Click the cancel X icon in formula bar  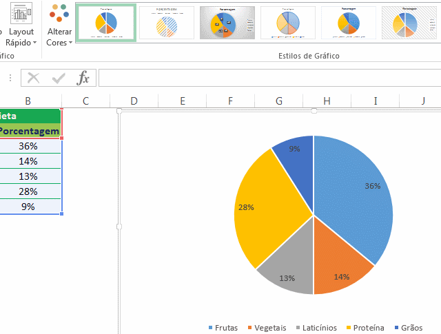click(34, 78)
